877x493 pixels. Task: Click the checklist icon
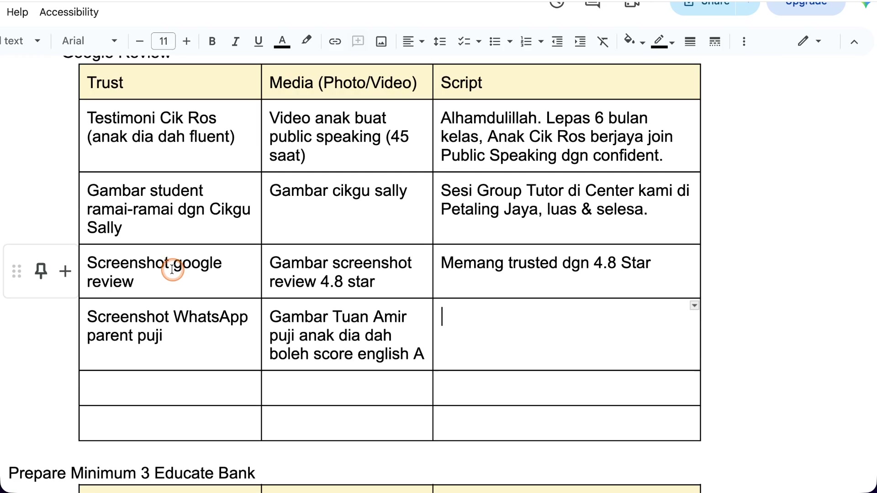(x=464, y=42)
